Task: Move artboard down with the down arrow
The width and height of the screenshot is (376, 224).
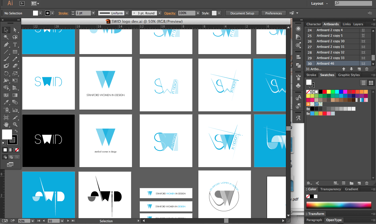Action: [351, 69]
